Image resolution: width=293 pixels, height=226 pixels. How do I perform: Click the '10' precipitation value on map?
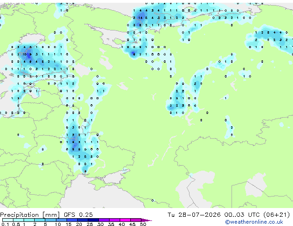[24, 54]
